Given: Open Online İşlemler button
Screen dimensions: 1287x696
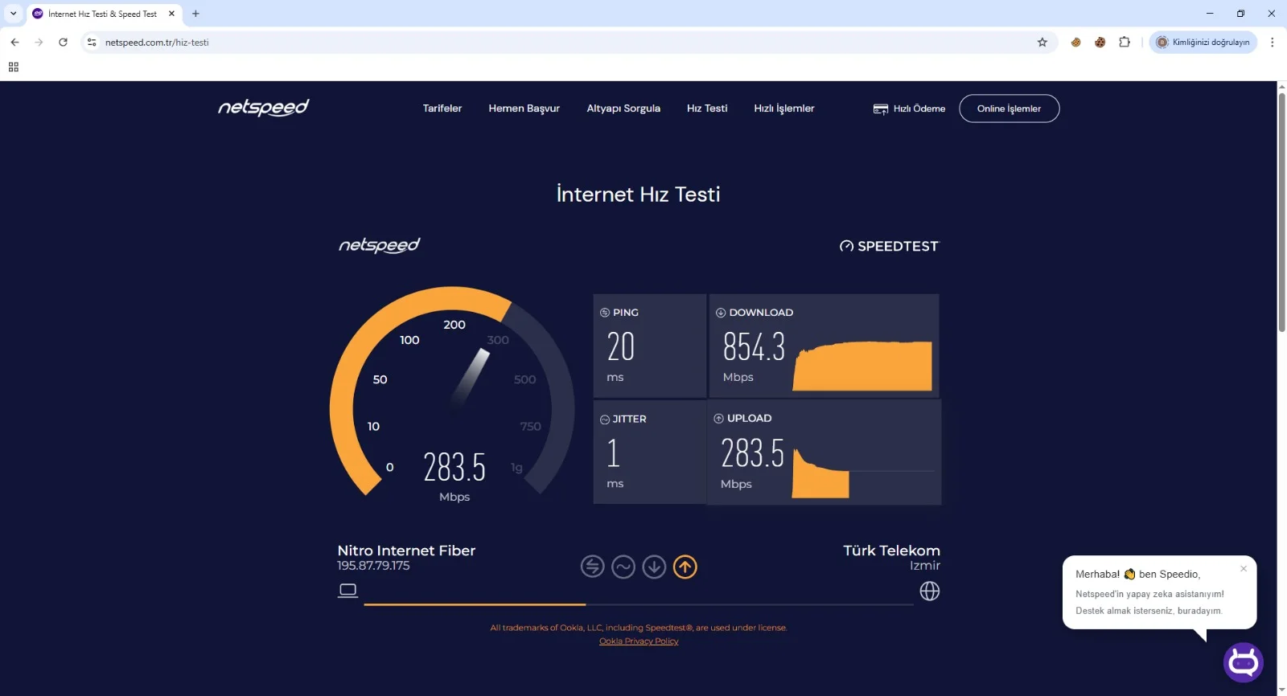Looking at the screenshot, I should tap(1009, 108).
